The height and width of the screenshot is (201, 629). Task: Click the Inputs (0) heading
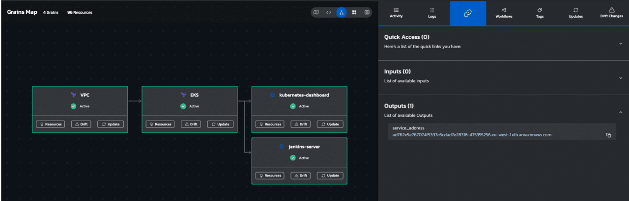coord(398,72)
